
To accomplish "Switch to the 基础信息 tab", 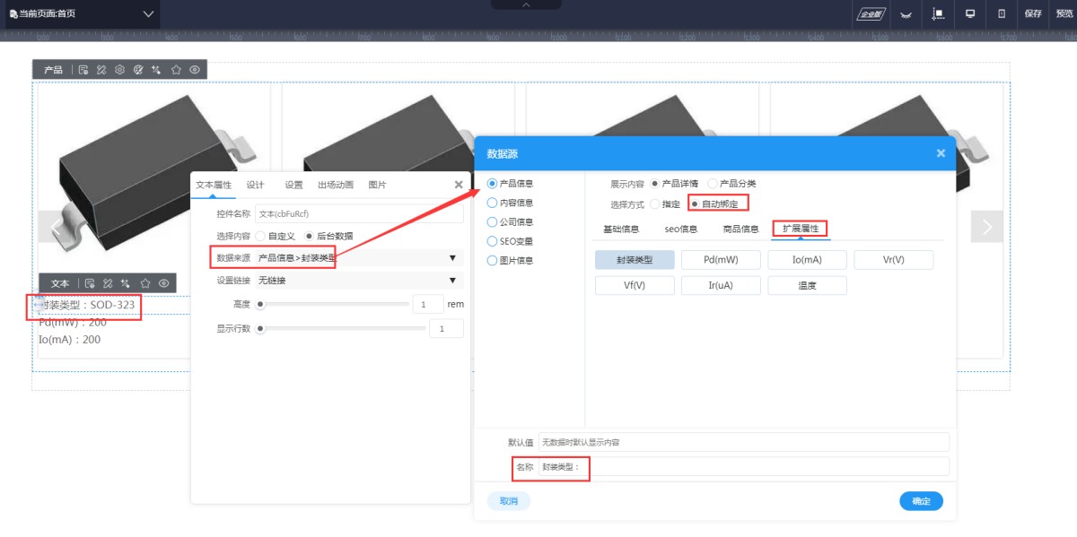I will click(x=621, y=229).
